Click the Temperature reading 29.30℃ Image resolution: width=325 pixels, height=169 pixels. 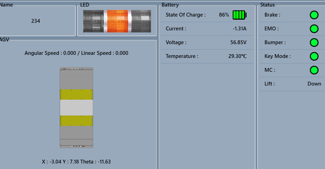pyautogui.click(x=237, y=56)
